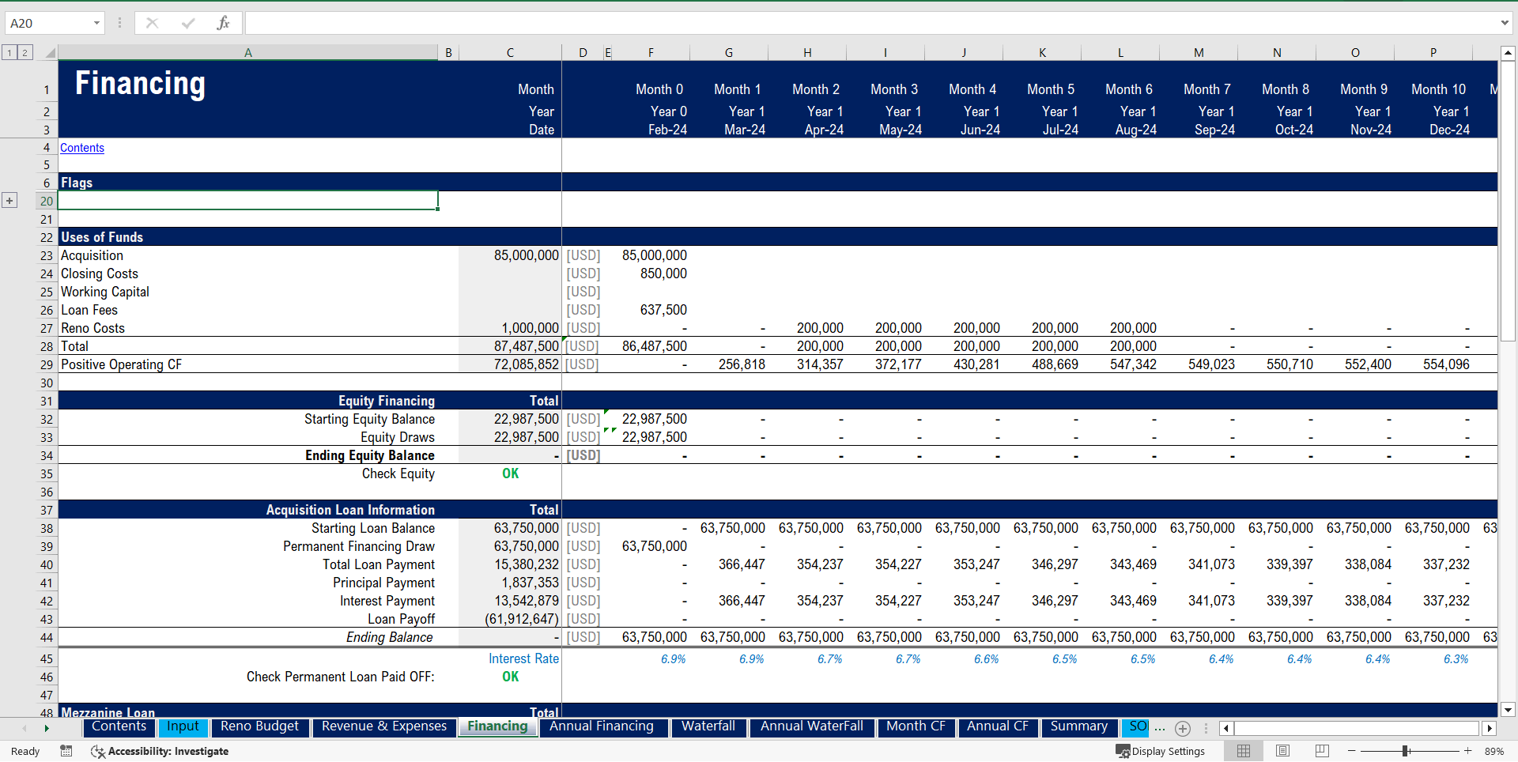Open the Annual WaterFall sheet tab

coord(812,726)
